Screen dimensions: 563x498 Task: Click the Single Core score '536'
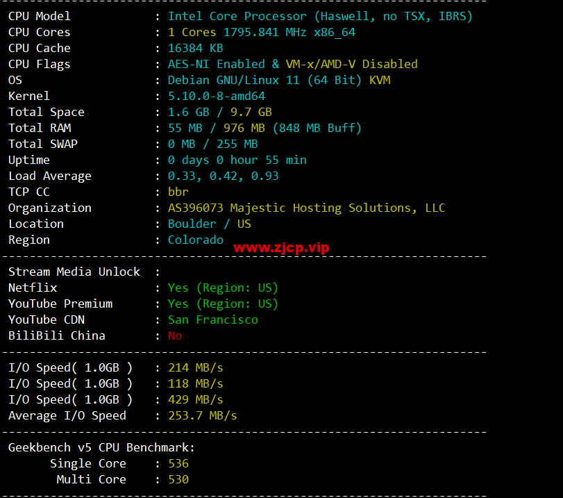pyautogui.click(x=178, y=463)
